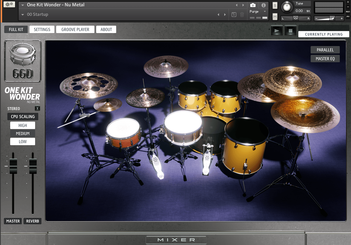Screen dimensions: 351x245
Task: Click the CURRENTLY PLAYING display
Action: click(324, 34)
